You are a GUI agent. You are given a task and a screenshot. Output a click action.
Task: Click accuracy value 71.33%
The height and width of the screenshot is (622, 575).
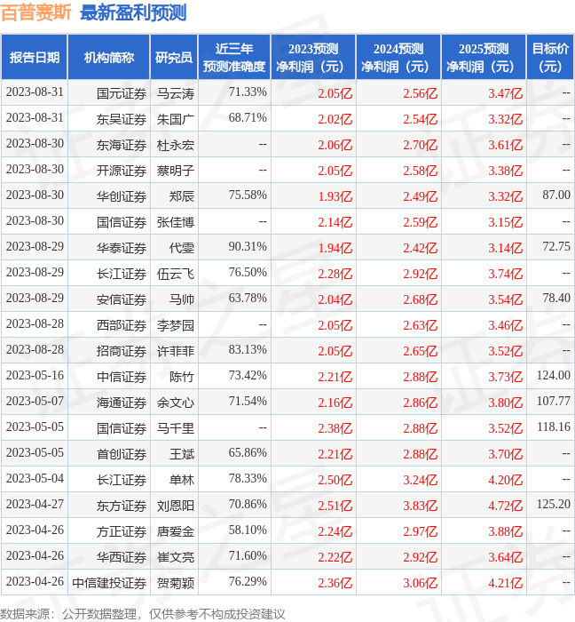(x=248, y=92)
